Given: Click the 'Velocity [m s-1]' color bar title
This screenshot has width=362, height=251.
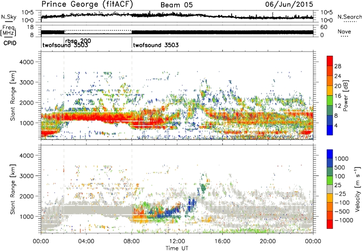Looking at the screenshot, I should coord(357,189).
